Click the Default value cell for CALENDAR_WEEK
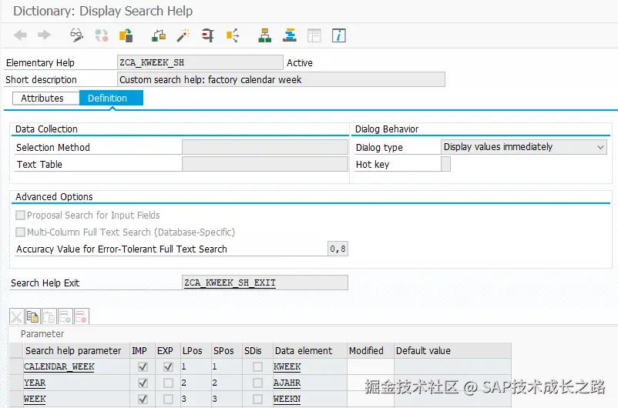This screenshot has width=618, height=408. tap(452, 366)
